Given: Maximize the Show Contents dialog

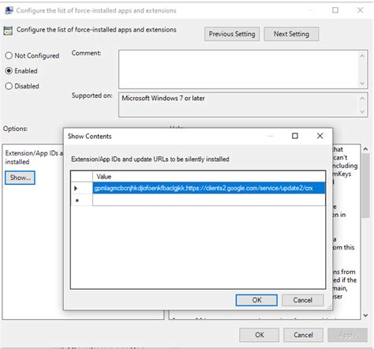Looking at the screenshot, I should (x=295, y=136).
